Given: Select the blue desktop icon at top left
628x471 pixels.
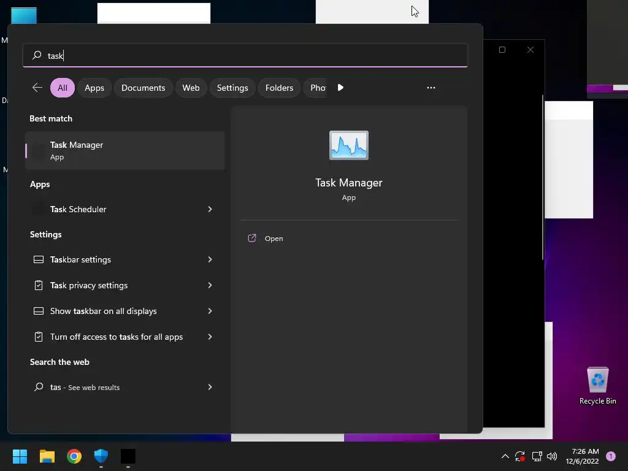Looking at the screenshot, I should [24, 15].
